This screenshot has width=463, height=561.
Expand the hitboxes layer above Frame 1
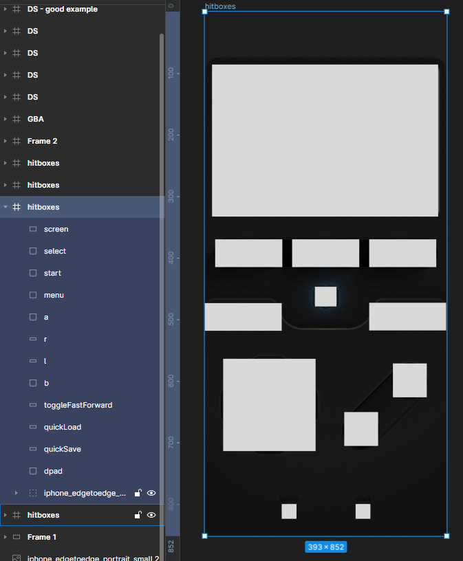pyautogui.click(x=6, y=515)
